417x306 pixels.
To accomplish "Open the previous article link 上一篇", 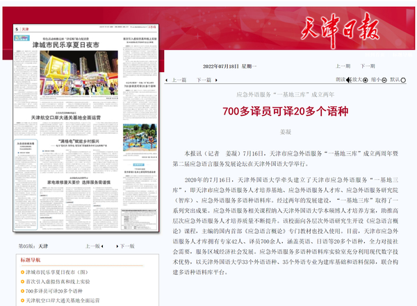I will point(179,80).
